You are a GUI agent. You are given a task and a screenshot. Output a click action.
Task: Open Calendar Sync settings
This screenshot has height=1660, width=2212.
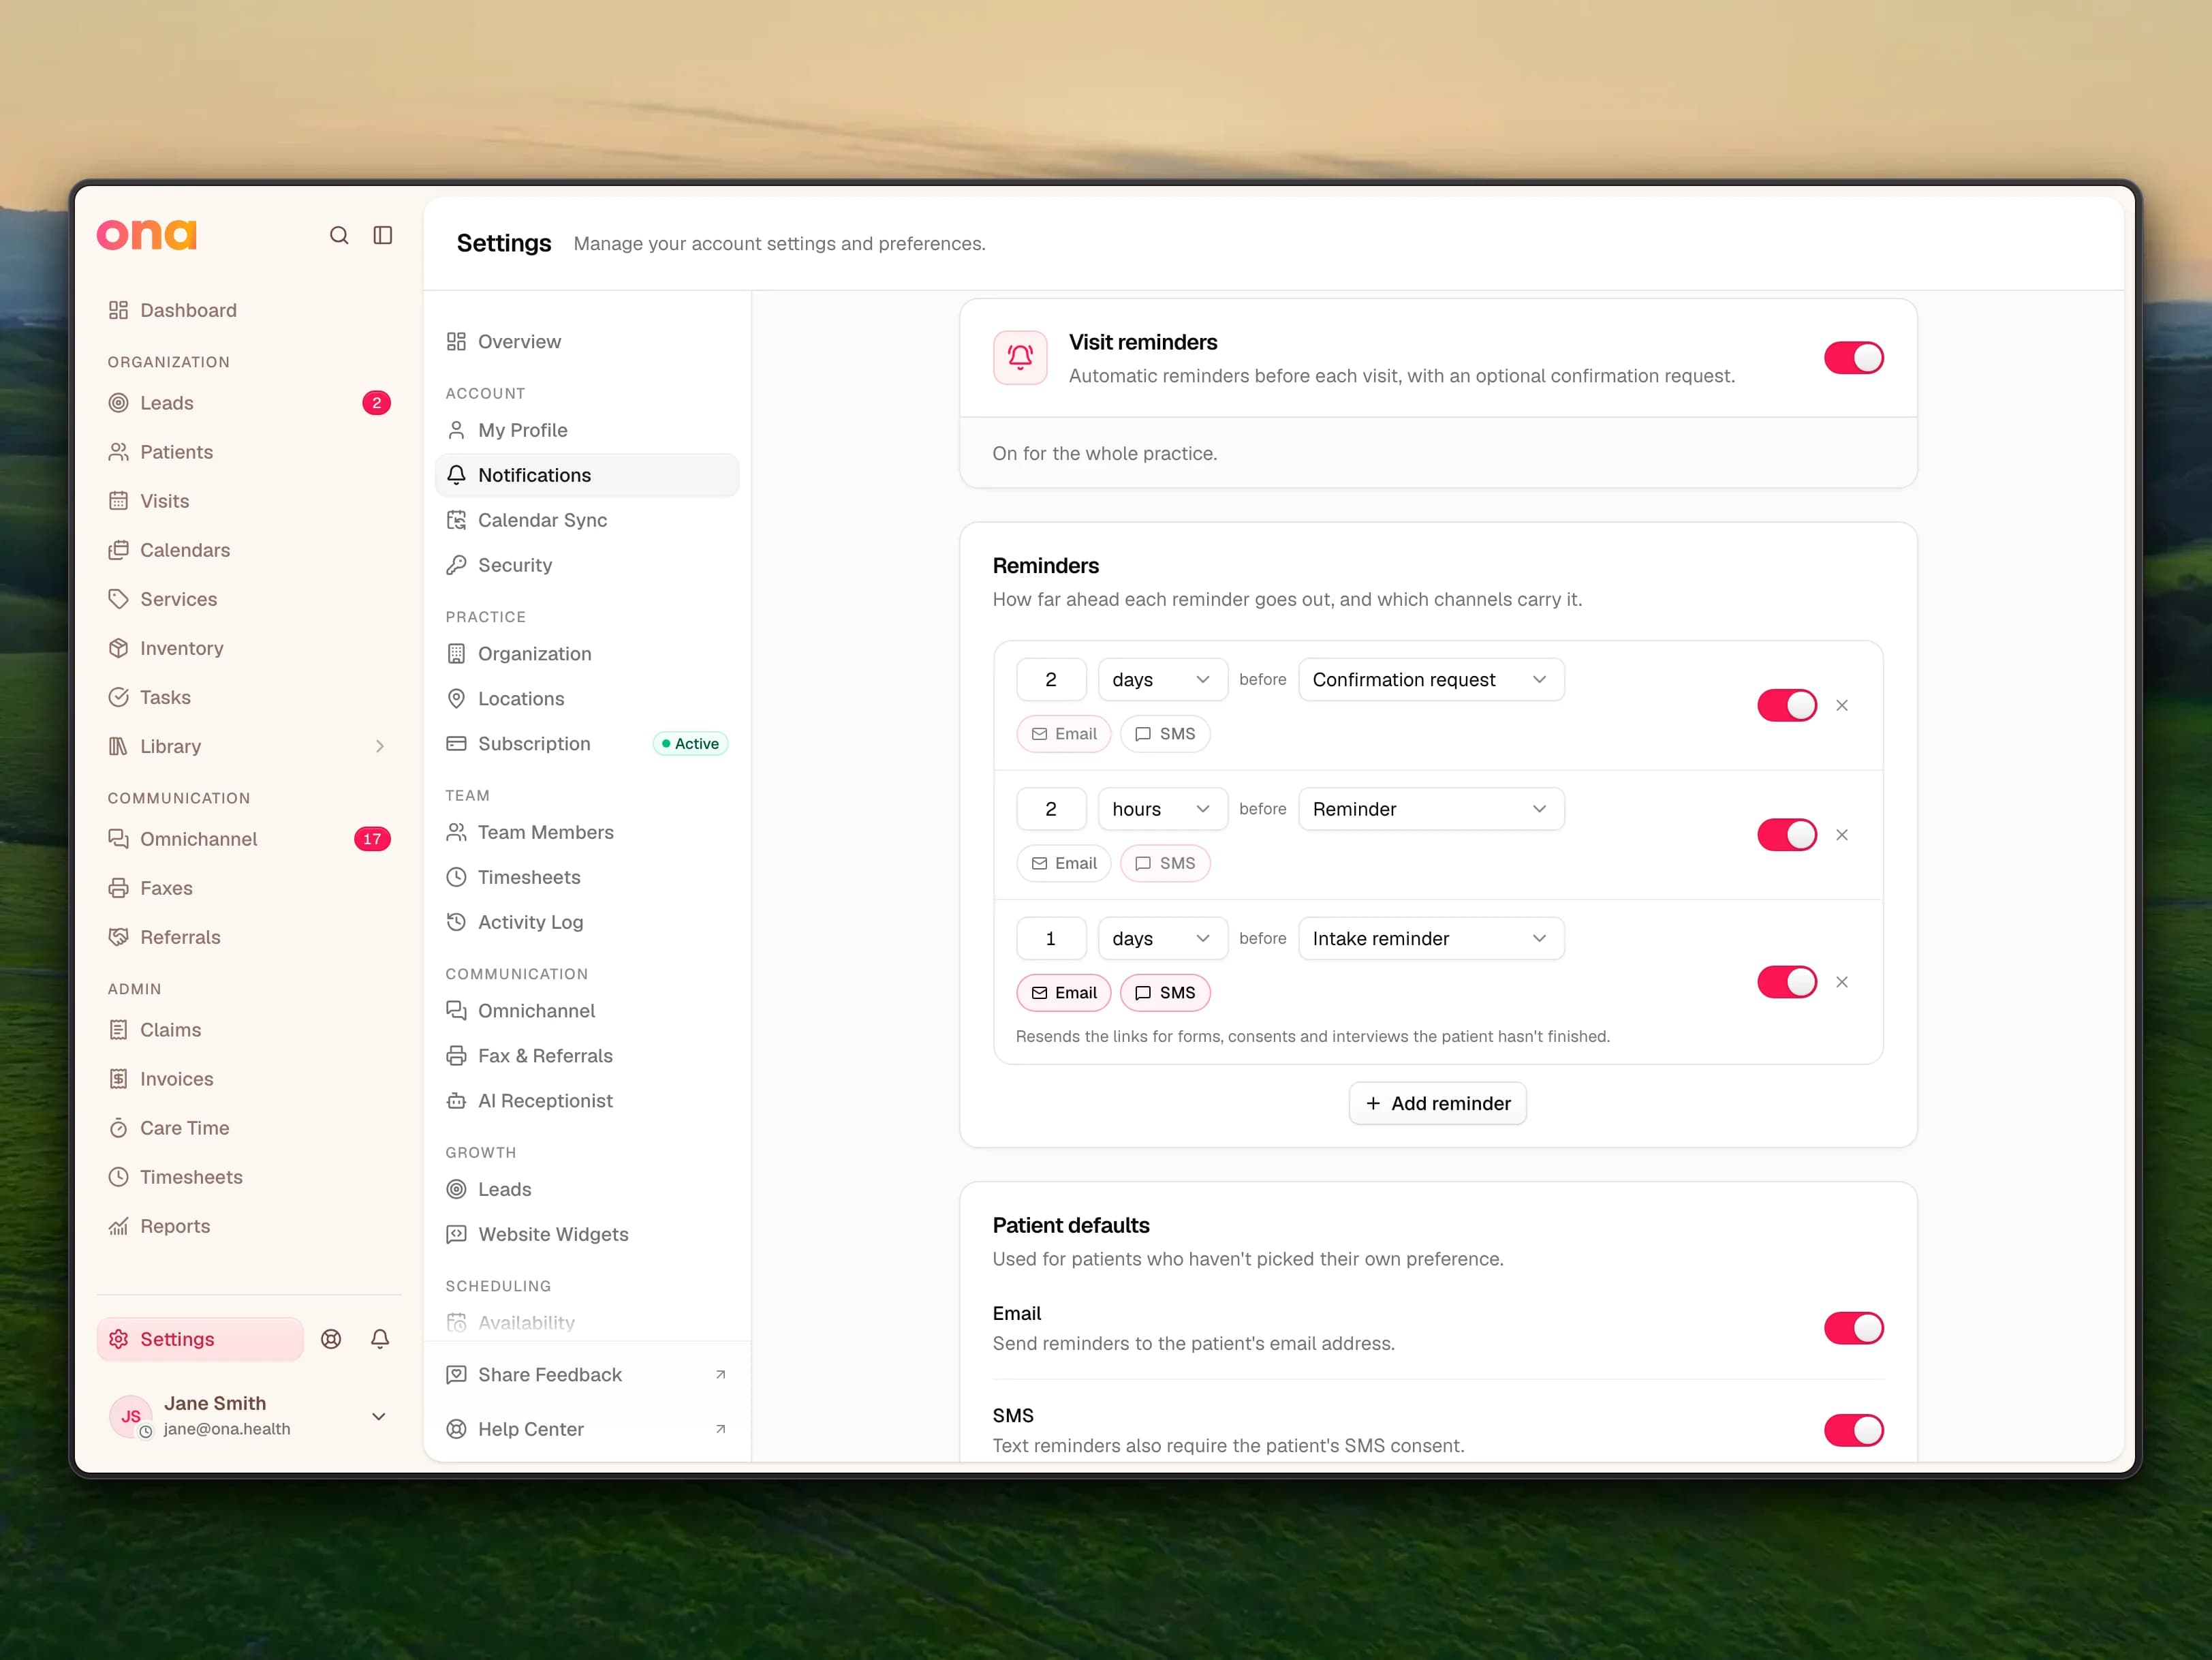coord(587,520)
